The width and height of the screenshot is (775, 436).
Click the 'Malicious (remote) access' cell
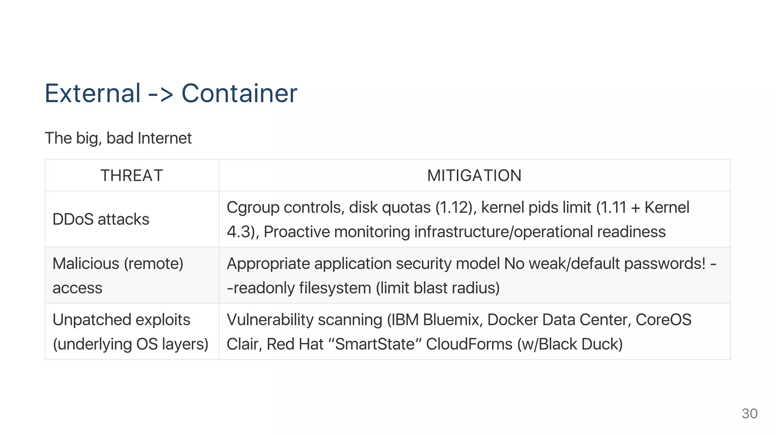coord(118,276)
